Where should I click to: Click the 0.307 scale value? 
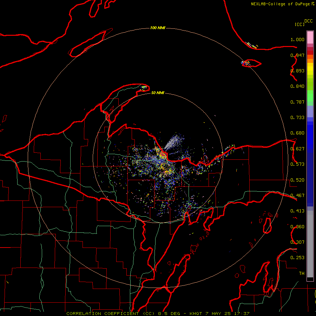[297, 242]
